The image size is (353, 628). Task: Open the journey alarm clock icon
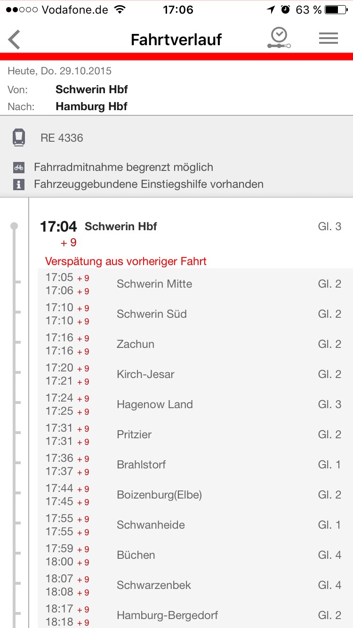pyautogui.click(x=279, y=38)
